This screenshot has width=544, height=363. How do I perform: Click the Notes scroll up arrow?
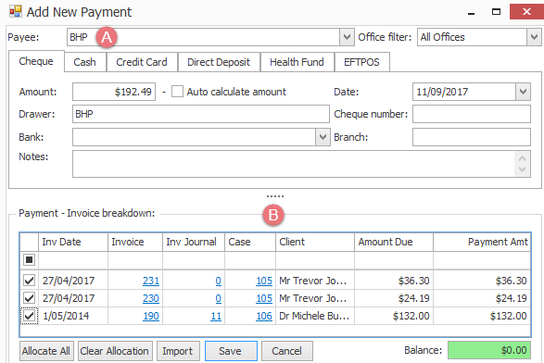tap(522, 158)
